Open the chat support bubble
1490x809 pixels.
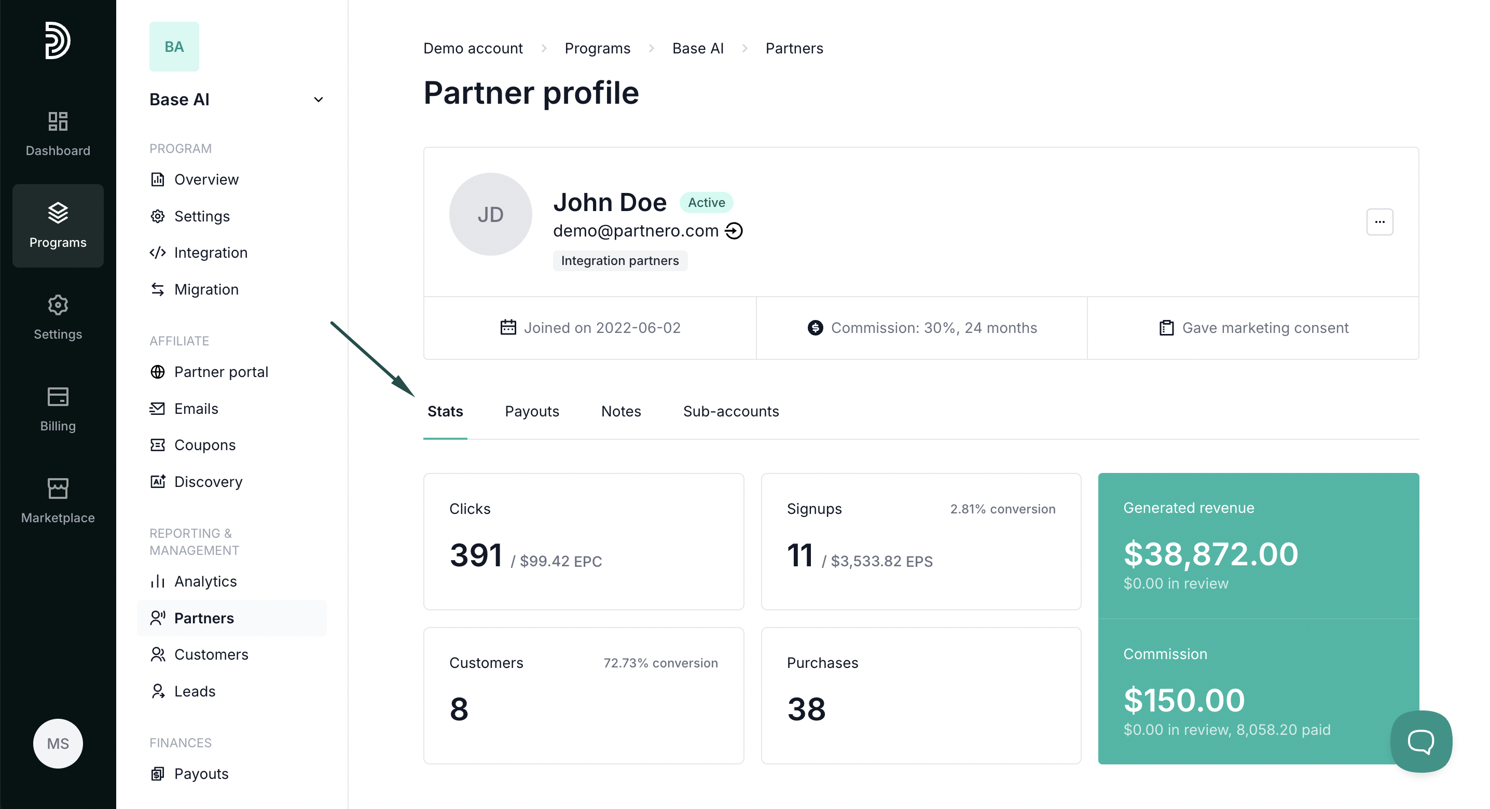1420,741
